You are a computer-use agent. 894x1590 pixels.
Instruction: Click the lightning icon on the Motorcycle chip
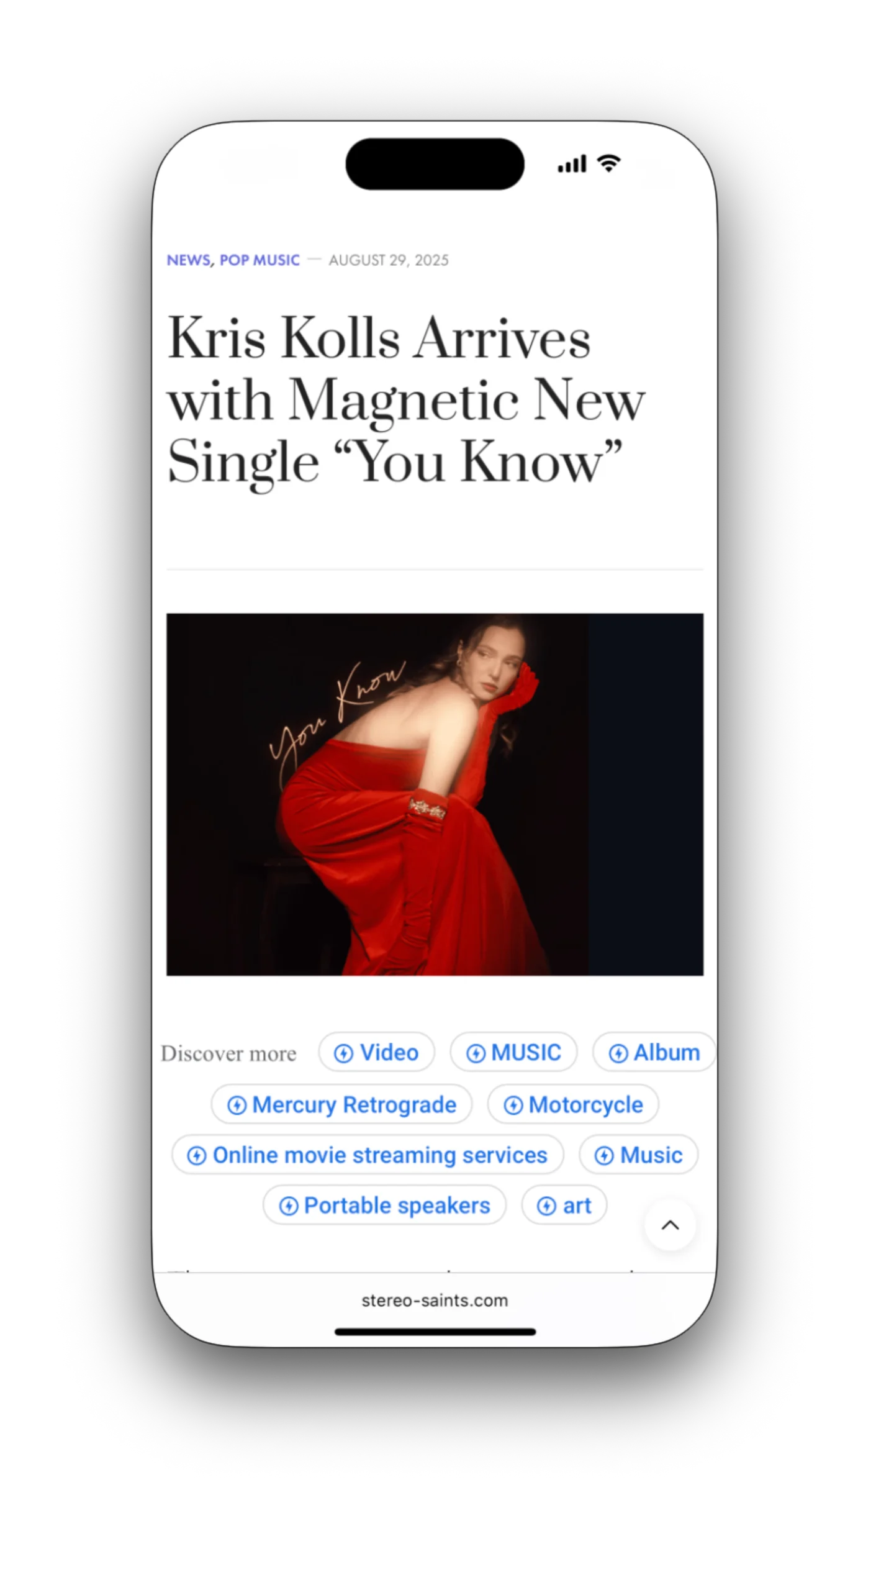click(x=513, y=1106)
